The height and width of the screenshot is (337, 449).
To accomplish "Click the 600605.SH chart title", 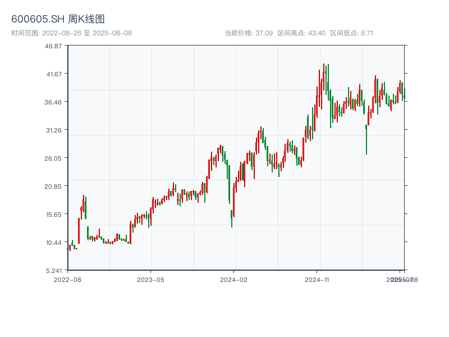I will click(x=58, y=19).
